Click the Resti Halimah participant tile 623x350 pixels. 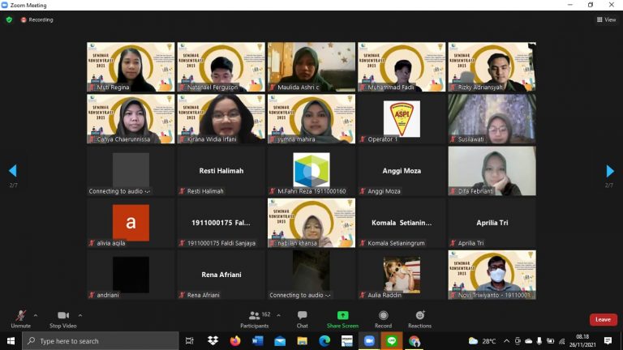[x=221, y=171]
